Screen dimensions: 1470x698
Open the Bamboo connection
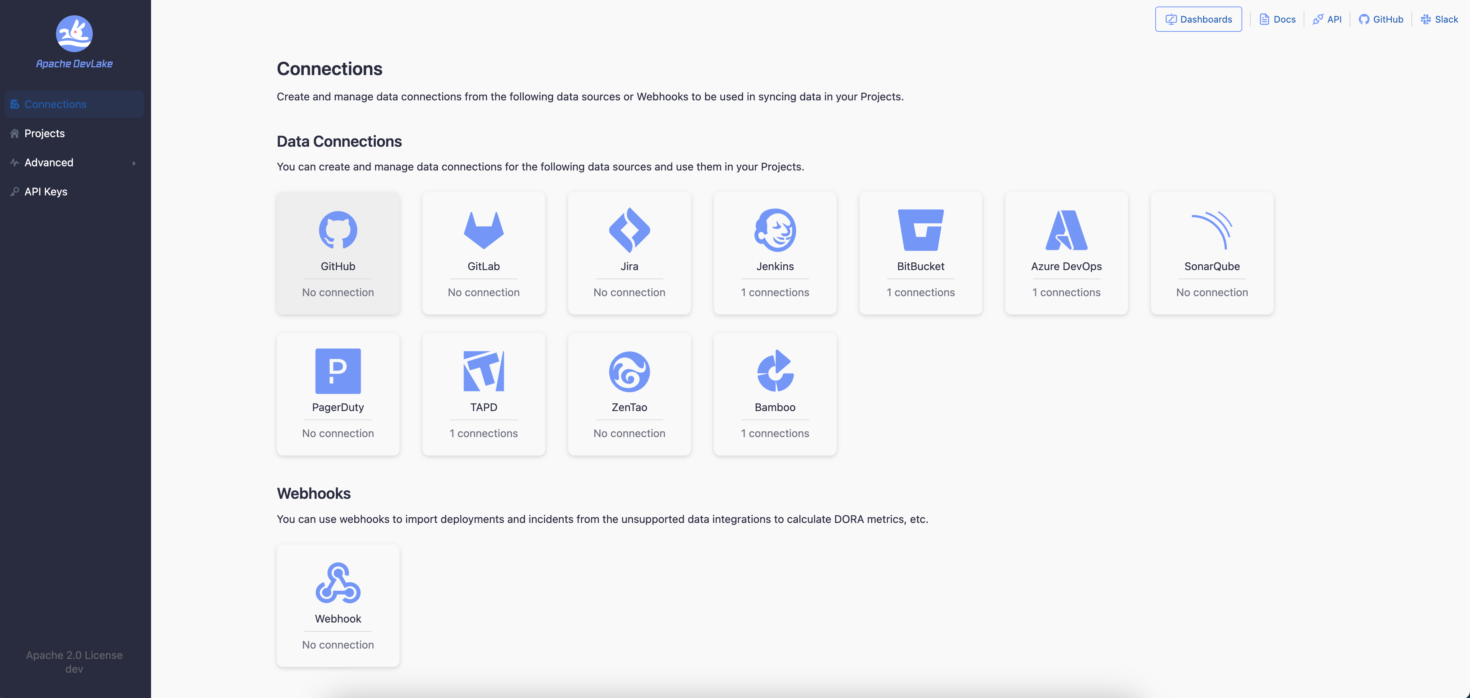(775, 394)
